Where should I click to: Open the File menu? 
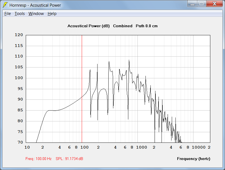click(x=7, y=14)
